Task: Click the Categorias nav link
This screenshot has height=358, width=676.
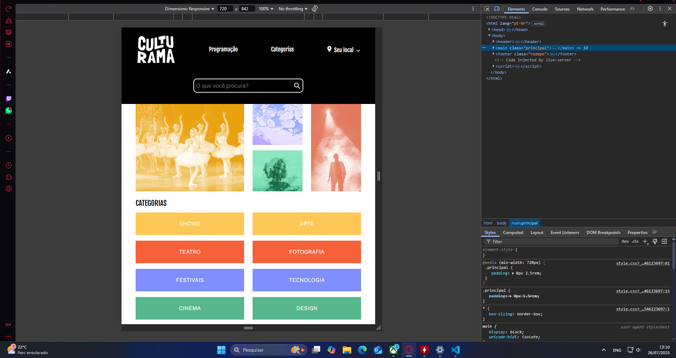Action: coord(283,49)
